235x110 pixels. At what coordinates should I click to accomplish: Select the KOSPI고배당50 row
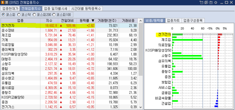coord(69,98)
